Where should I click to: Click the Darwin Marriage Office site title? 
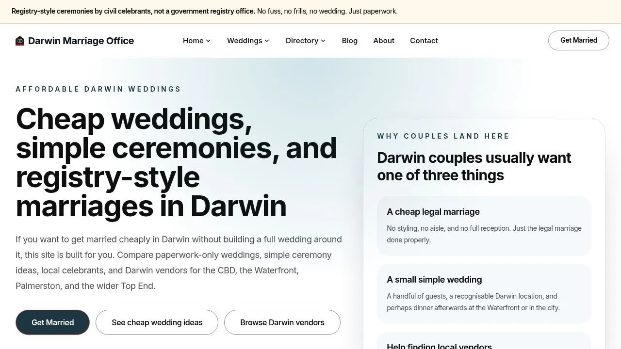[81, 41]
